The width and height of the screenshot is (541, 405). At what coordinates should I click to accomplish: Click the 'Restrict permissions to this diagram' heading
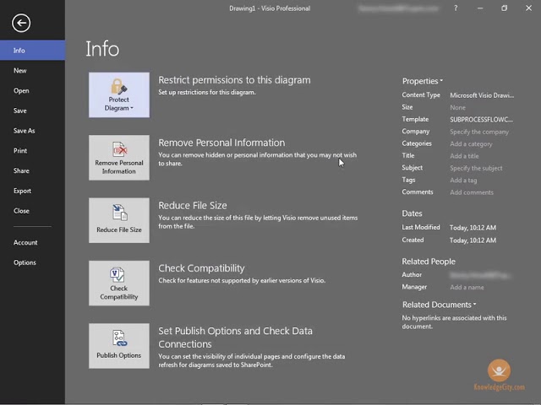click(x=234, y=80)
